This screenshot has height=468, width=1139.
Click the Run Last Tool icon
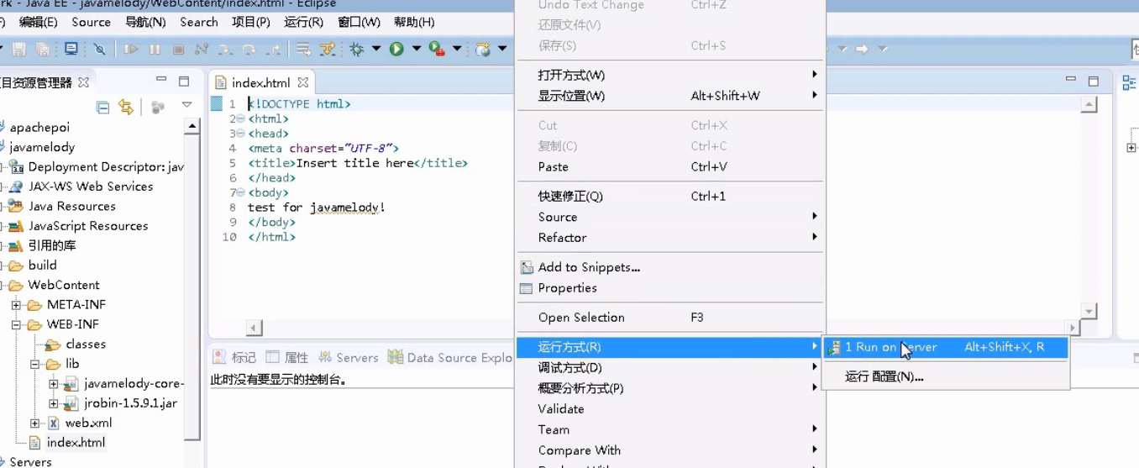437,50
